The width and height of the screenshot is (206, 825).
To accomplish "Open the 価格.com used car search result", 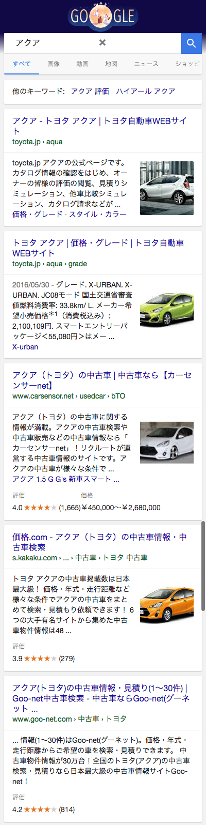I will 99,542.
